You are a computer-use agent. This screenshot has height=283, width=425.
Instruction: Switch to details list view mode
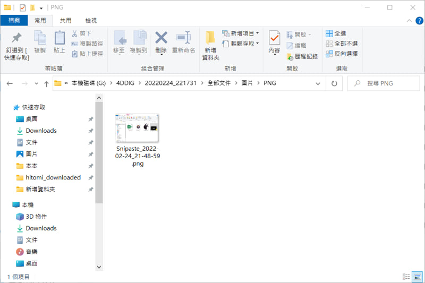406,277
